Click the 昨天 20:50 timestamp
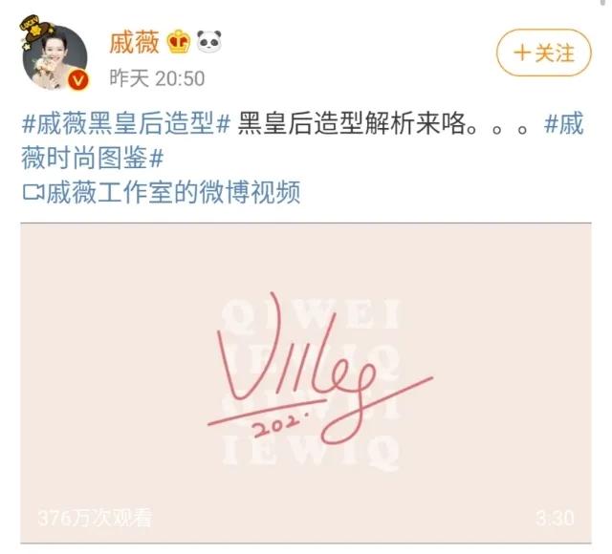The image size is (612, 554). pyautogui.click(x=157, y=78)
